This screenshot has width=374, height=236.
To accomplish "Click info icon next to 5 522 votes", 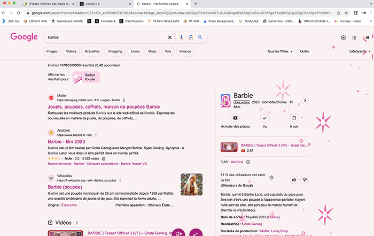I will click(104, 158).
